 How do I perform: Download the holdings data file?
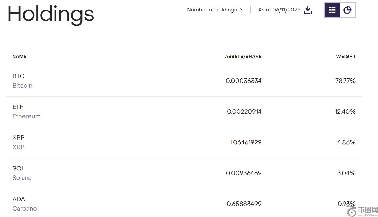coord(308,10)
